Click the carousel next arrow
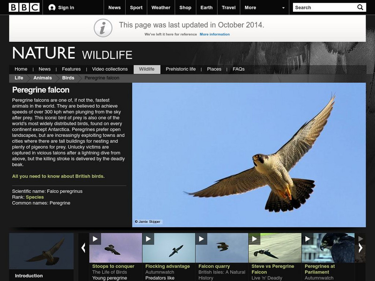Viewport: 375px width, 281px height. point(360,248)
